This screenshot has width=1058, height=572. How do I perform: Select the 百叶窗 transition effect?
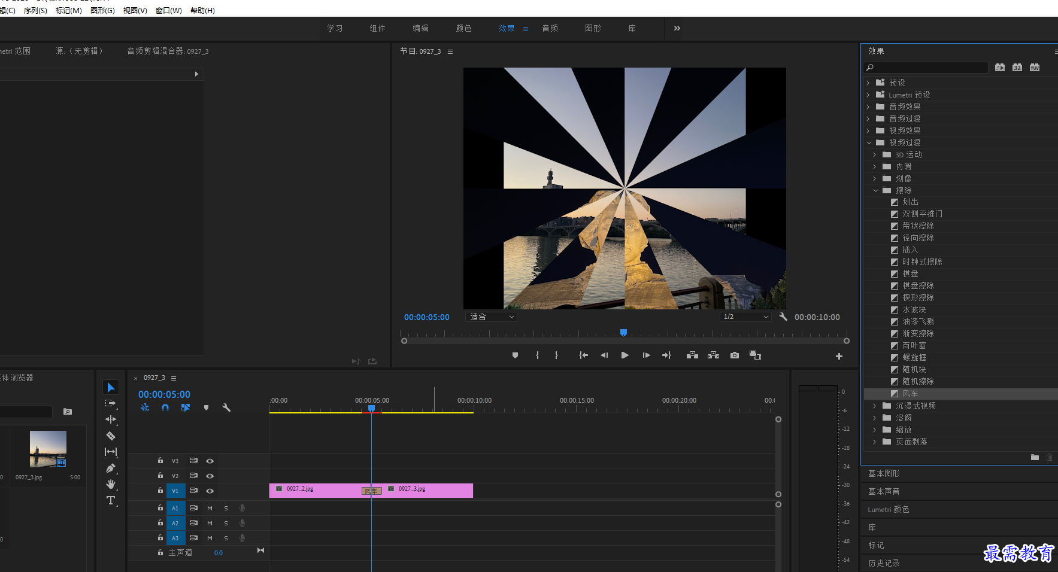click(x=914, y=345)
